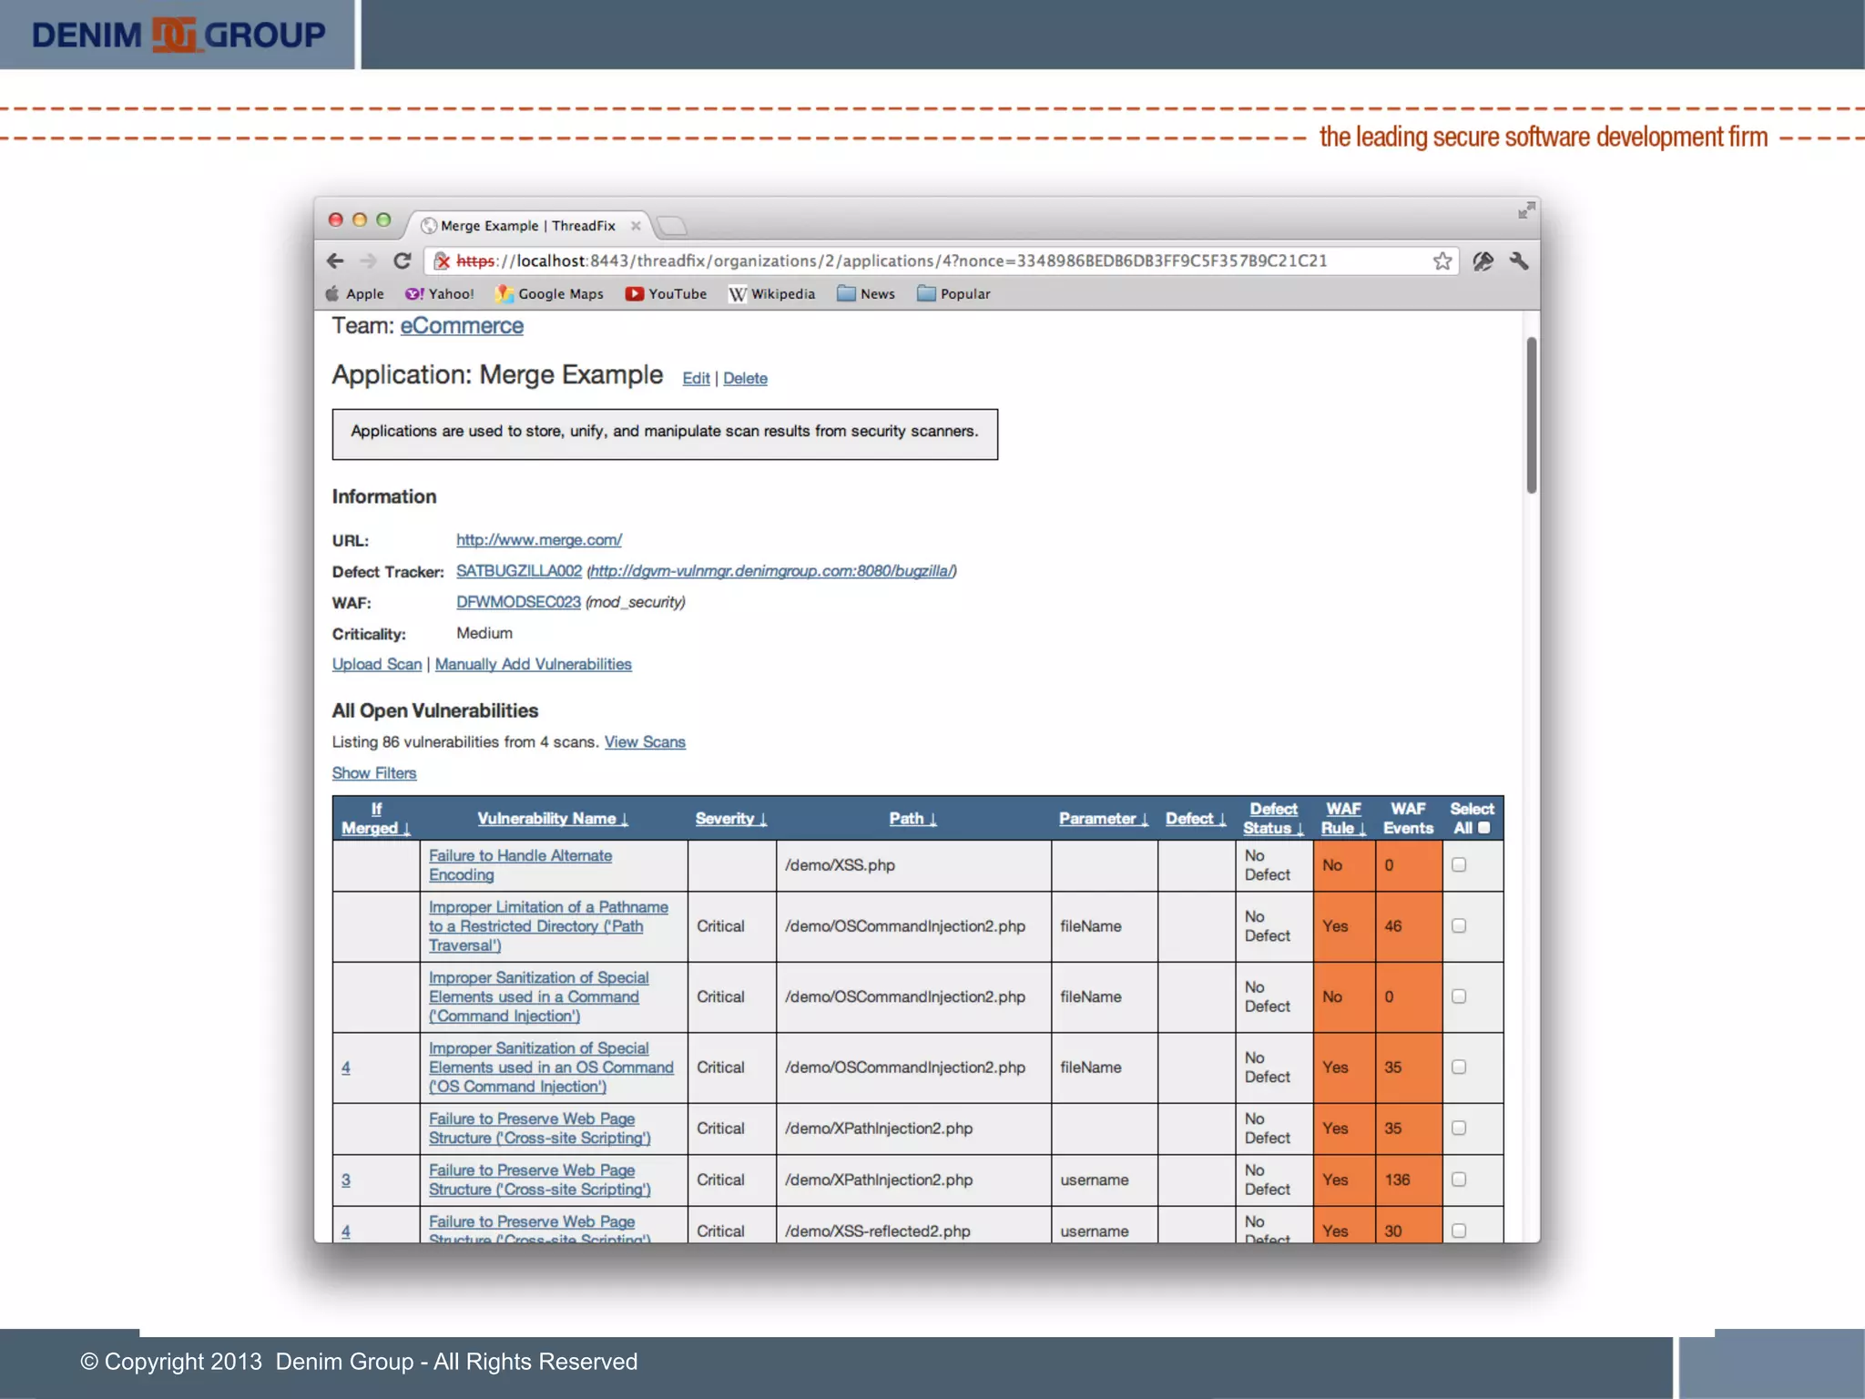This screenshot has height=1399, width=1865.
Task: Open the eCommerce team link
Action: pos(462,326)
